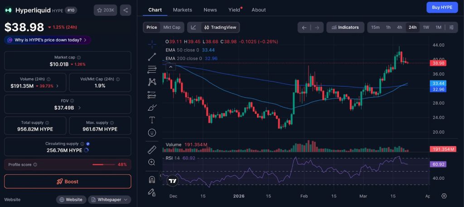Select the brush drawing tool

point(152,108)
